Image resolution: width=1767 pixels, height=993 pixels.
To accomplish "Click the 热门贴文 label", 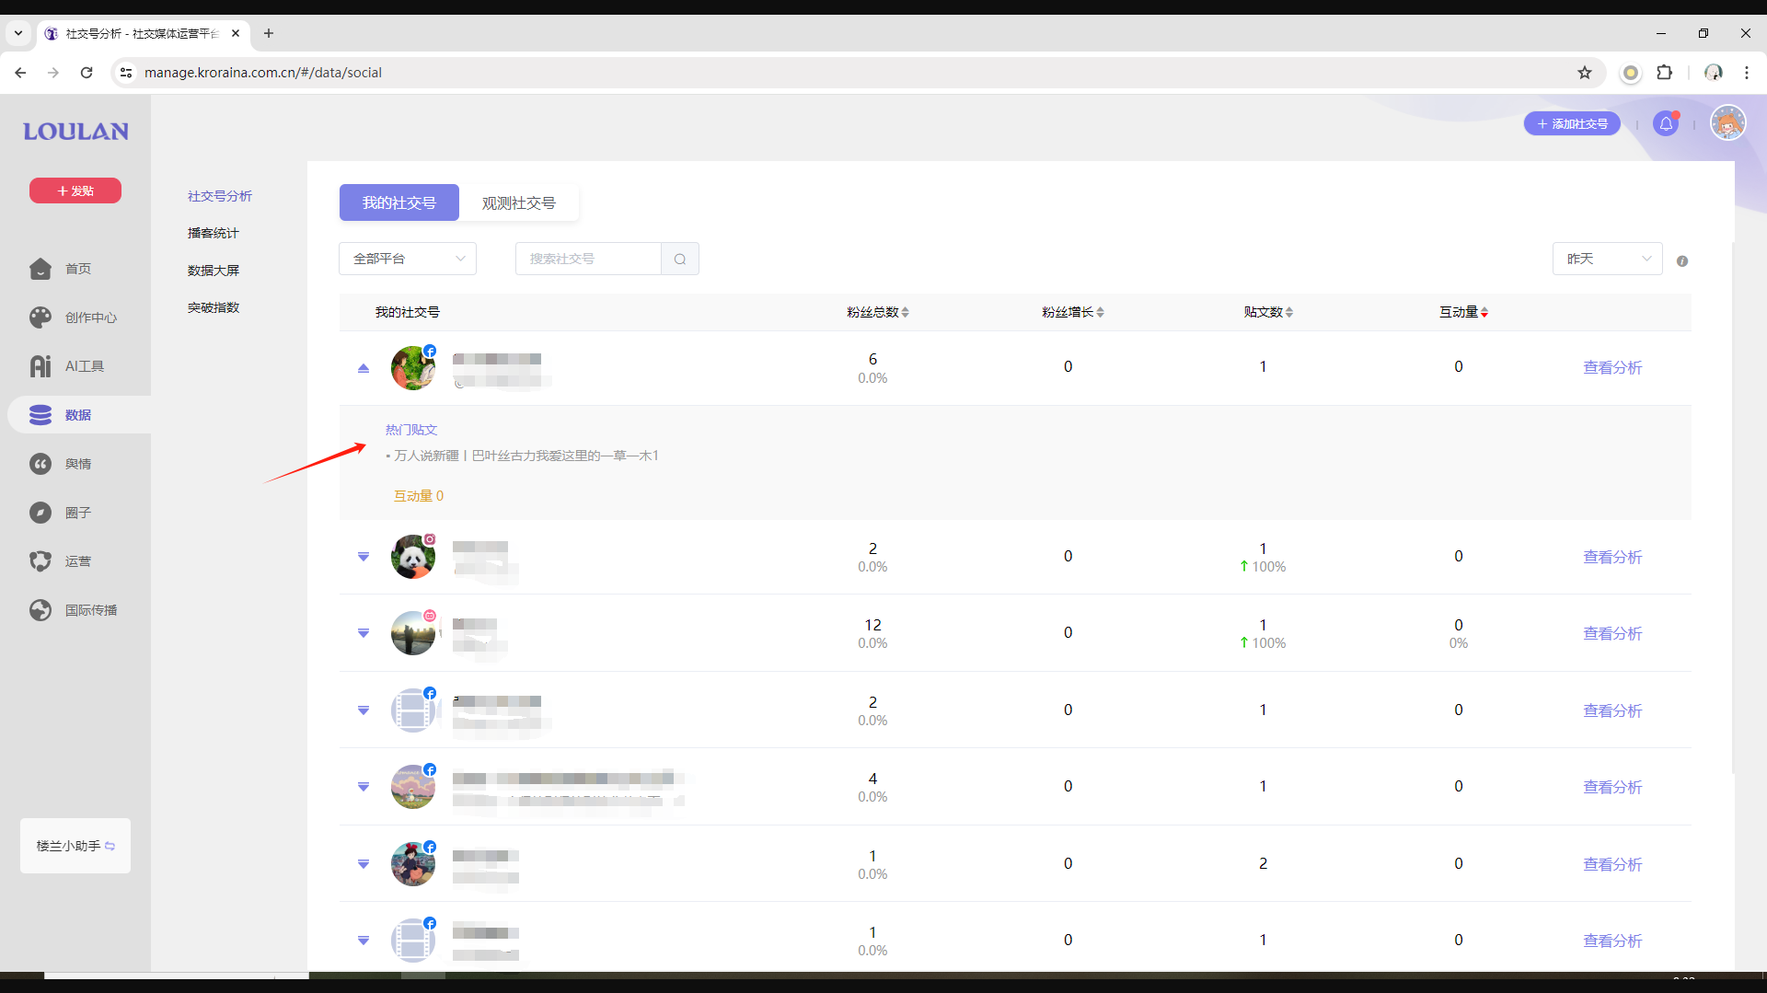I will point(411,430).
